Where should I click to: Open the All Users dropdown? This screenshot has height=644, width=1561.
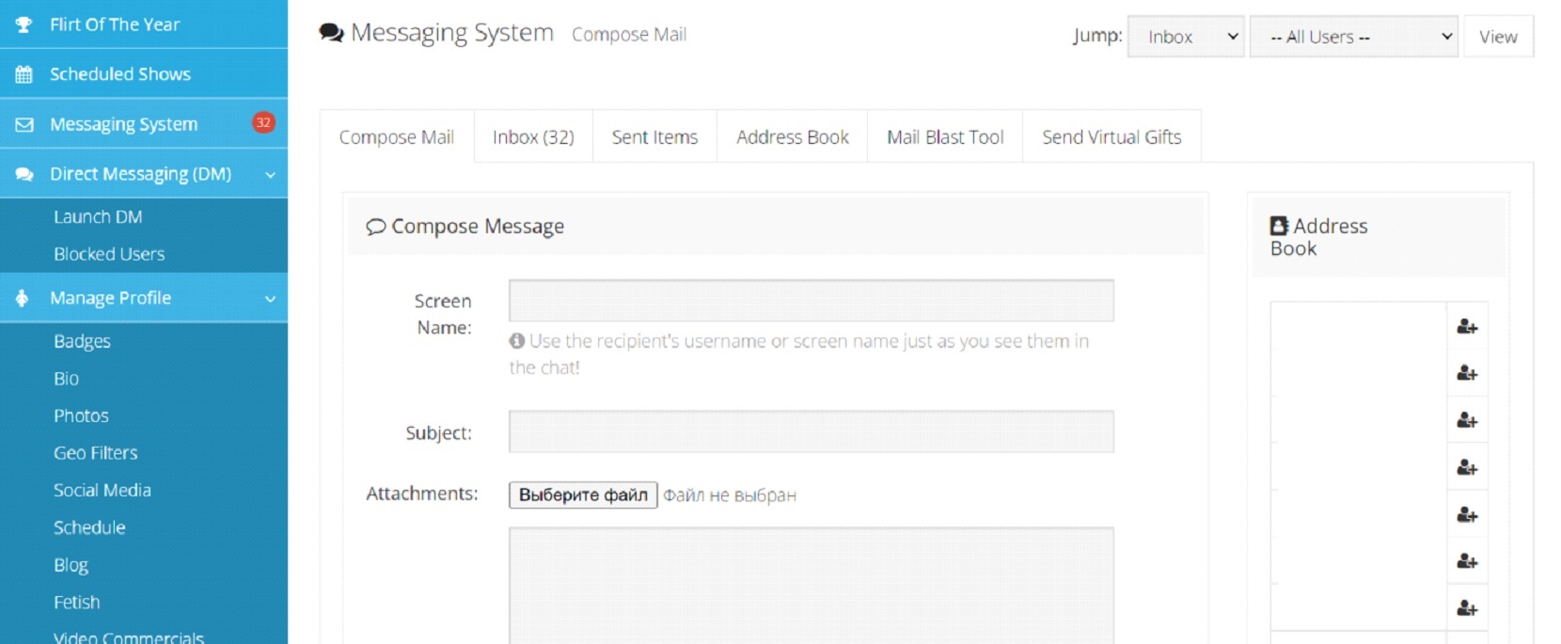(1353, 37)
